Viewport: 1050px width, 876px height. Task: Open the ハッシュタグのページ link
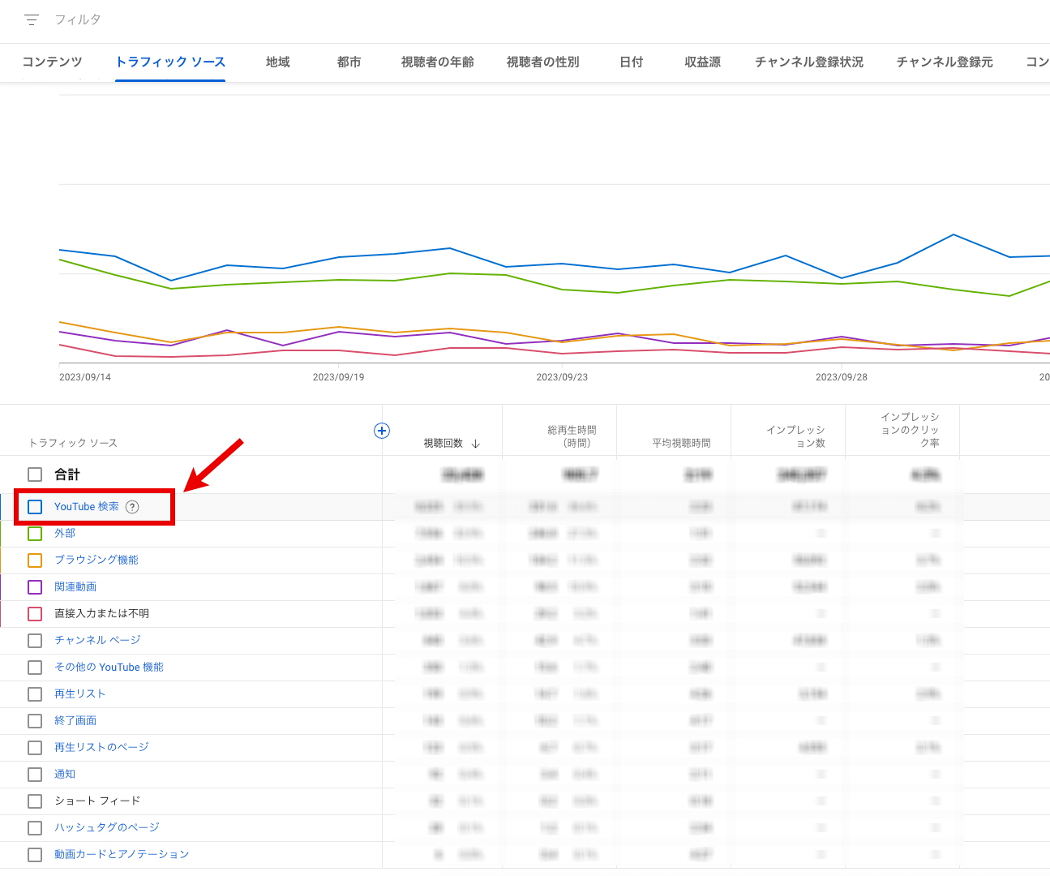click(107, 827)
